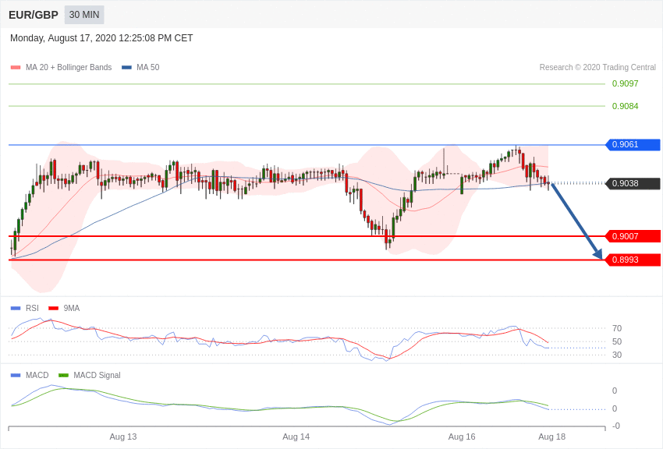Click the MACD '-0' axis label

(x=616, y=426)
